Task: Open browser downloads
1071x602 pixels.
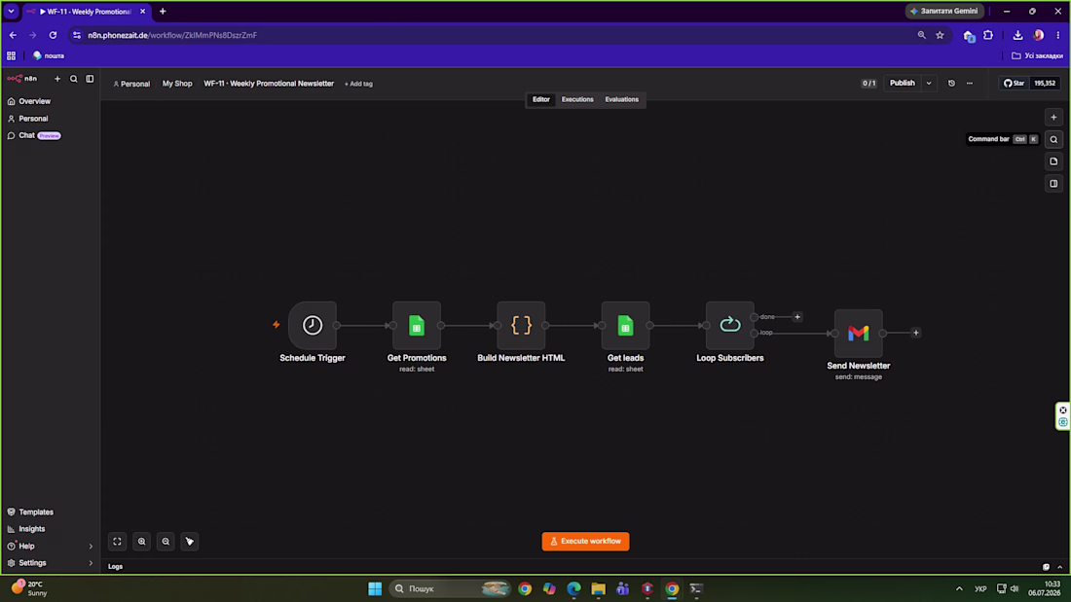Action: 1017,35
